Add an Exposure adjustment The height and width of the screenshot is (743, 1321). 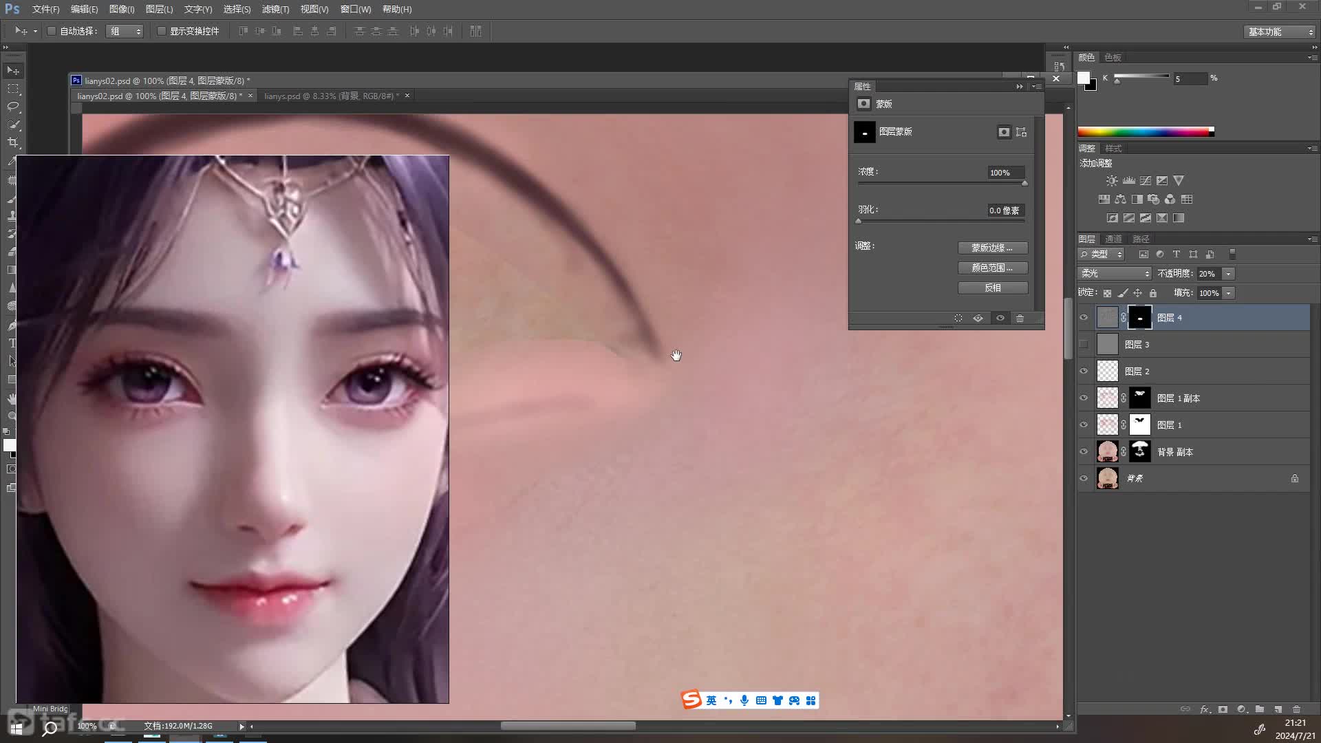point(1162,181)
